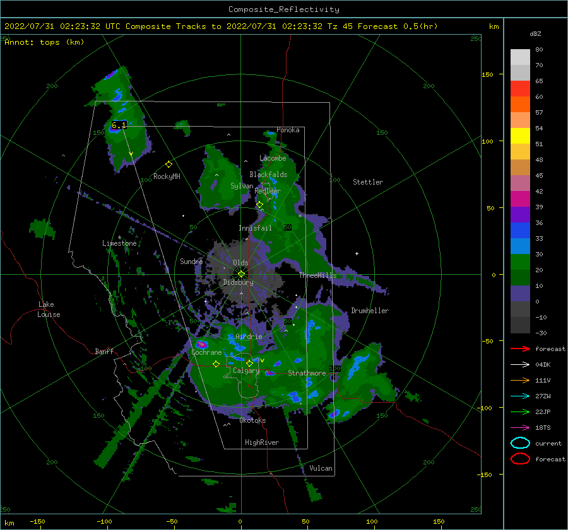Click the Innisfail label

point(255,228)
